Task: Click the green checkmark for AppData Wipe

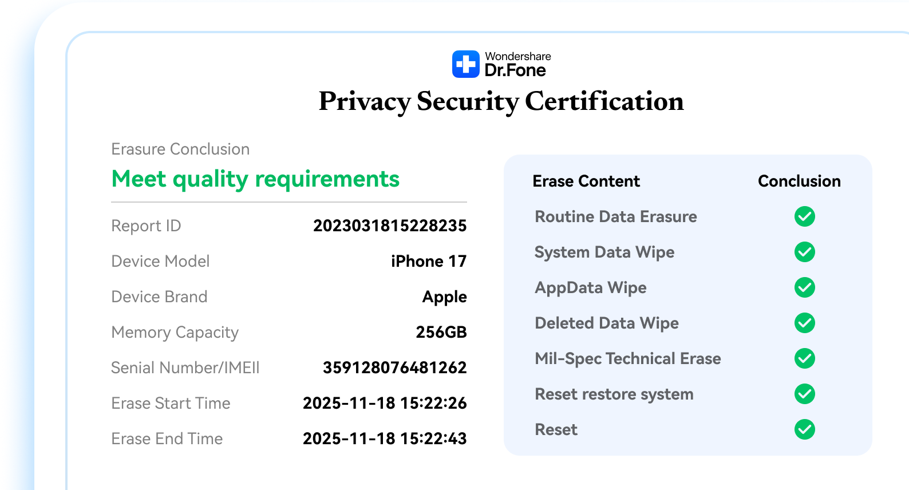Action: click(805, 287)
